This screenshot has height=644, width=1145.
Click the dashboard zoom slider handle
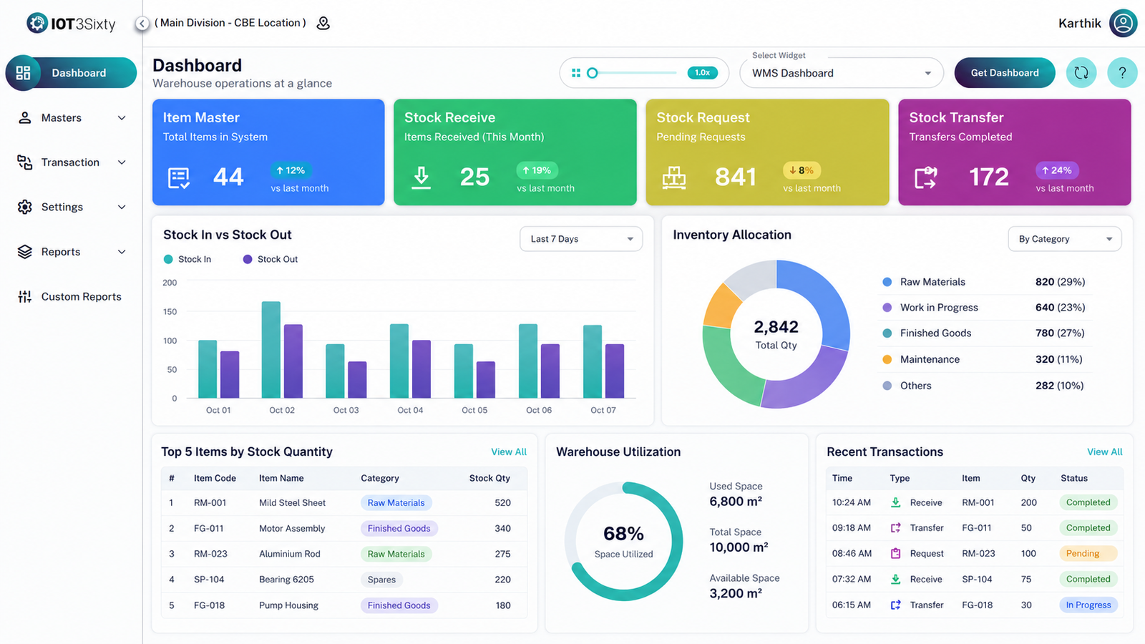(592, 73)
